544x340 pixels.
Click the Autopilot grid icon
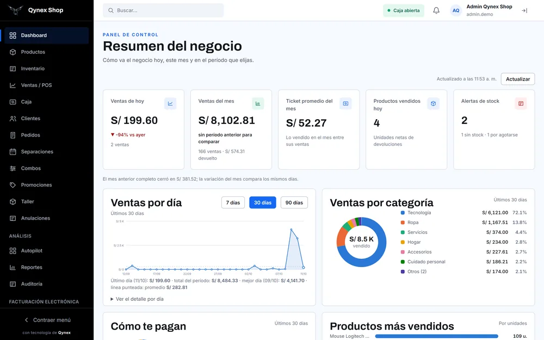[x=13, y=251]
